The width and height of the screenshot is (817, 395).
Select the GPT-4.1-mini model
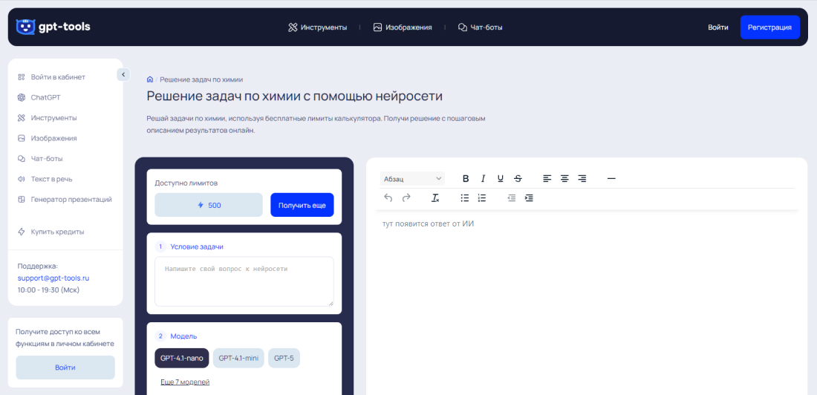(238, 358)
